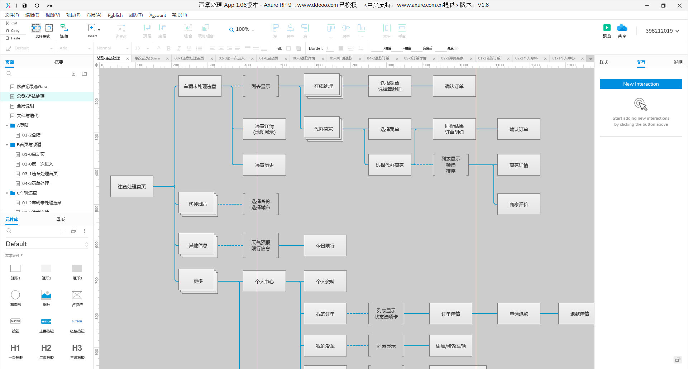This screenshot has height=369, width=688.
Task: Toggle the width-height aspect ratio lock
Action: coord(432,48)
